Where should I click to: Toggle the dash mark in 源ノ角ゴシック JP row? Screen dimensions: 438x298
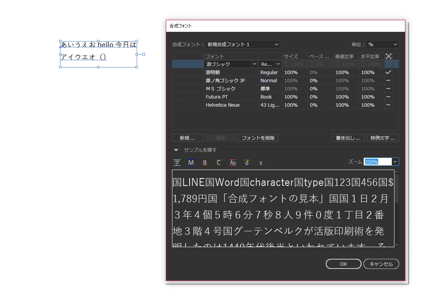click(388, 80)
